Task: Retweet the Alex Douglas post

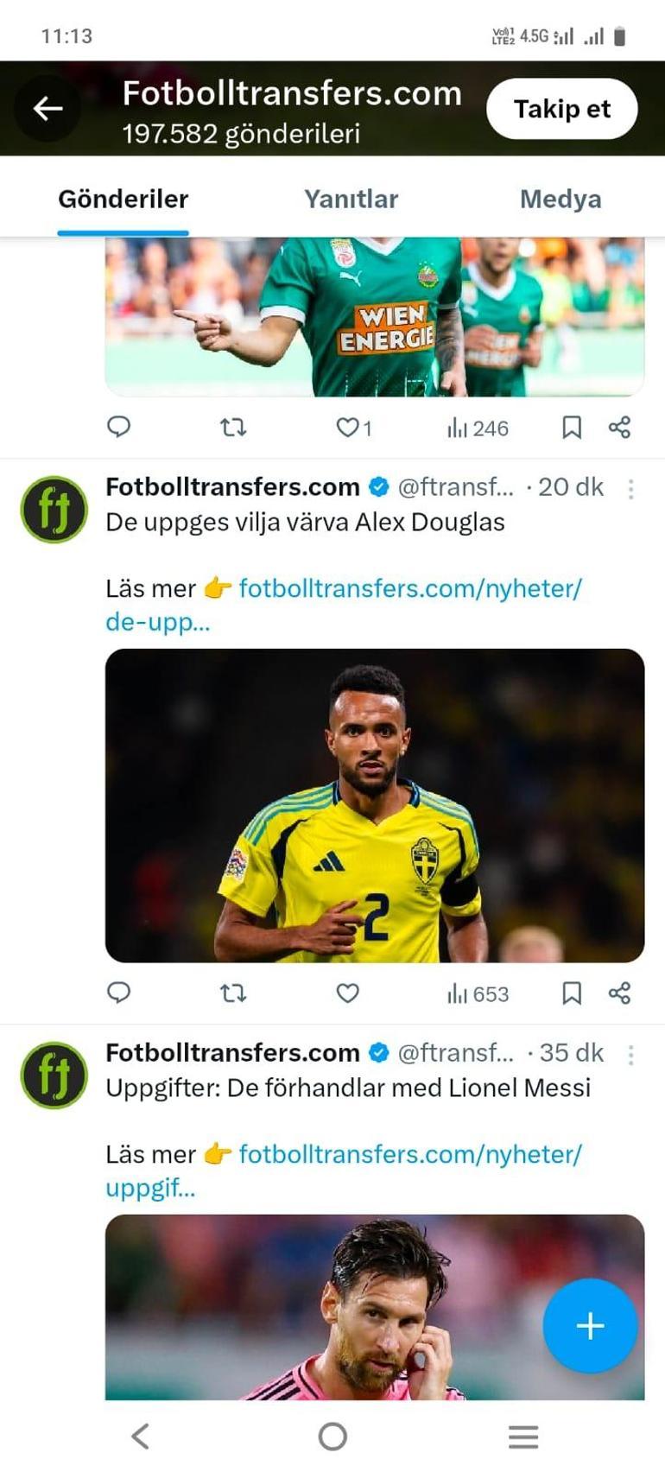Action: tap(233, 993)
